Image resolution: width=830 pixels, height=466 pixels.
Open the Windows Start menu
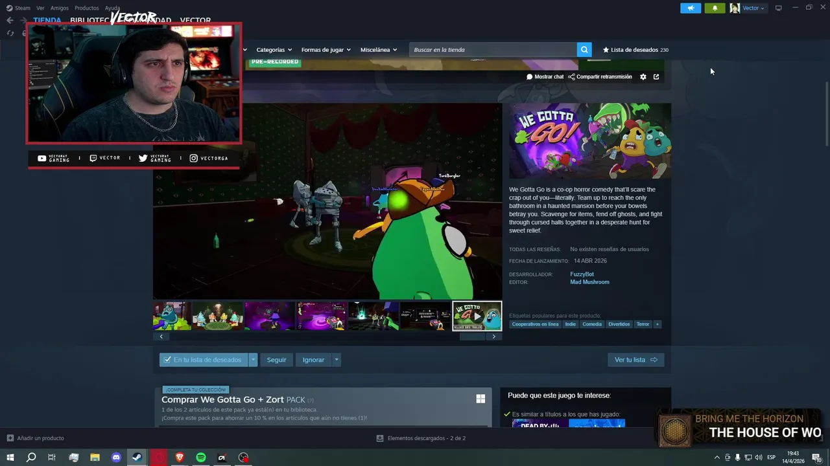point(10,458)
